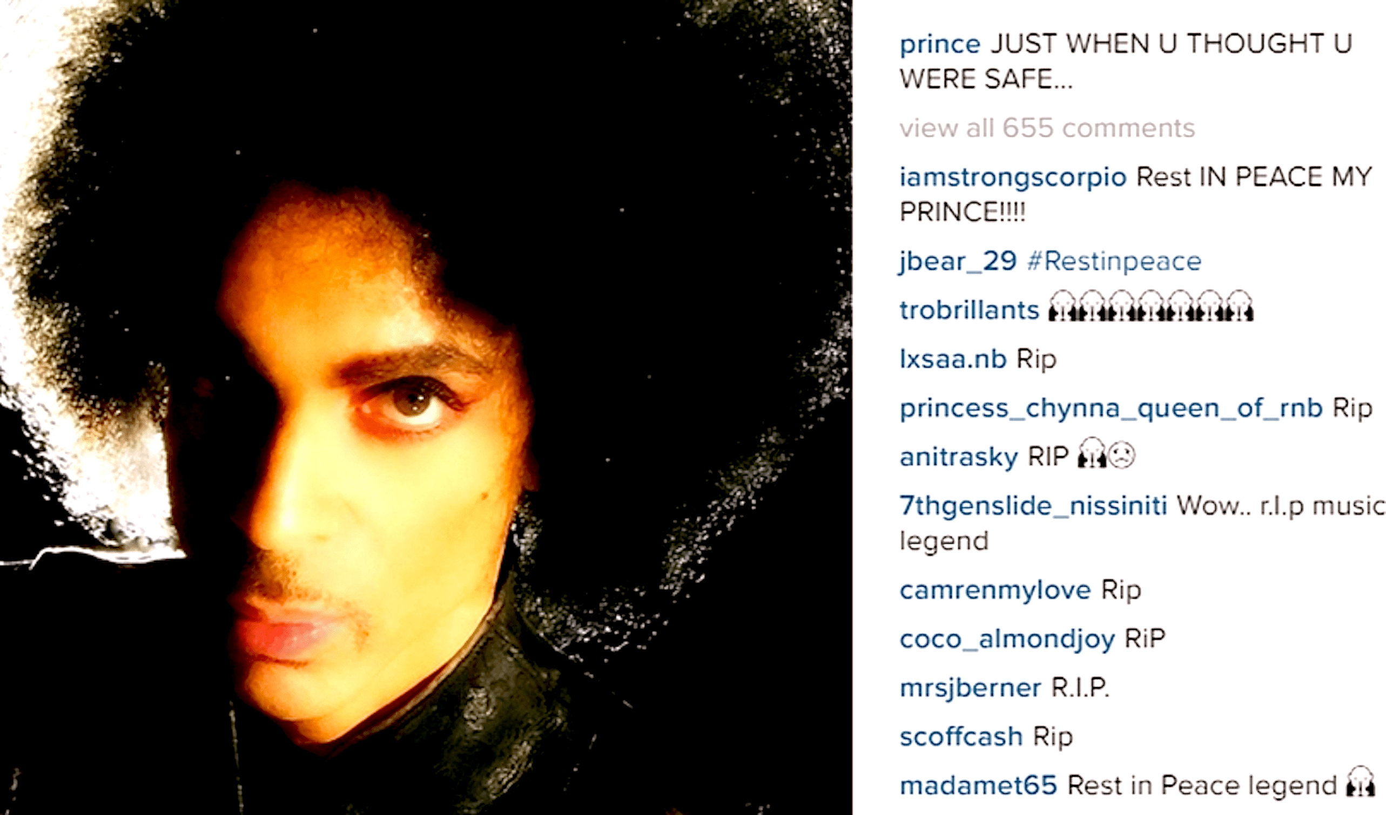
Task: Follow the #Restinpeace hashtag link
Action: tap(1114, 262)
